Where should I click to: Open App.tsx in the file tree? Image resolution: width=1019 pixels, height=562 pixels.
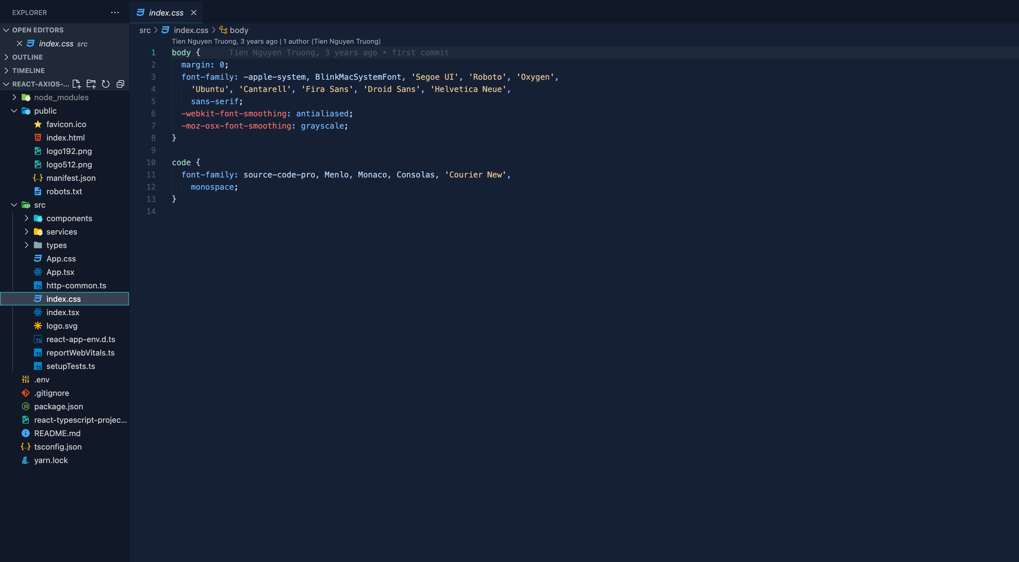(x=60, y=272)
